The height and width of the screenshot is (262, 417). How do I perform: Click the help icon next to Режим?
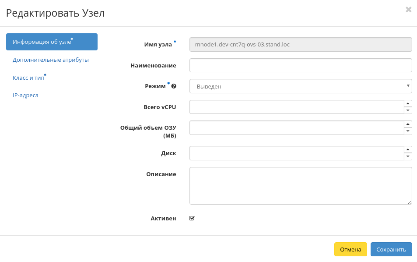click(174, 86)
